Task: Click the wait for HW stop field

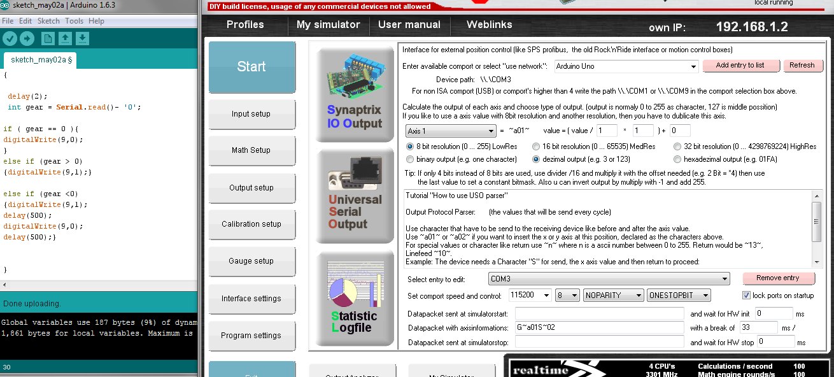Action: 776,342
